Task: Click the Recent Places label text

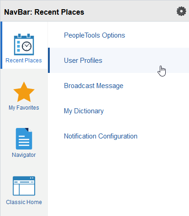Action: click(24, 61)
